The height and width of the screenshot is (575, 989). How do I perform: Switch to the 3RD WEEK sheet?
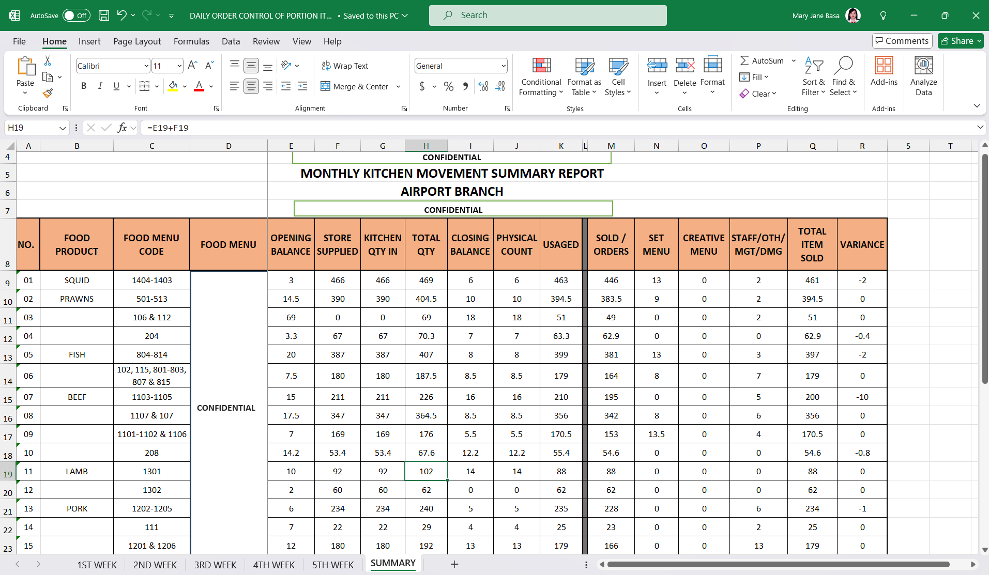pyautogui.click(x=215, y=565)
